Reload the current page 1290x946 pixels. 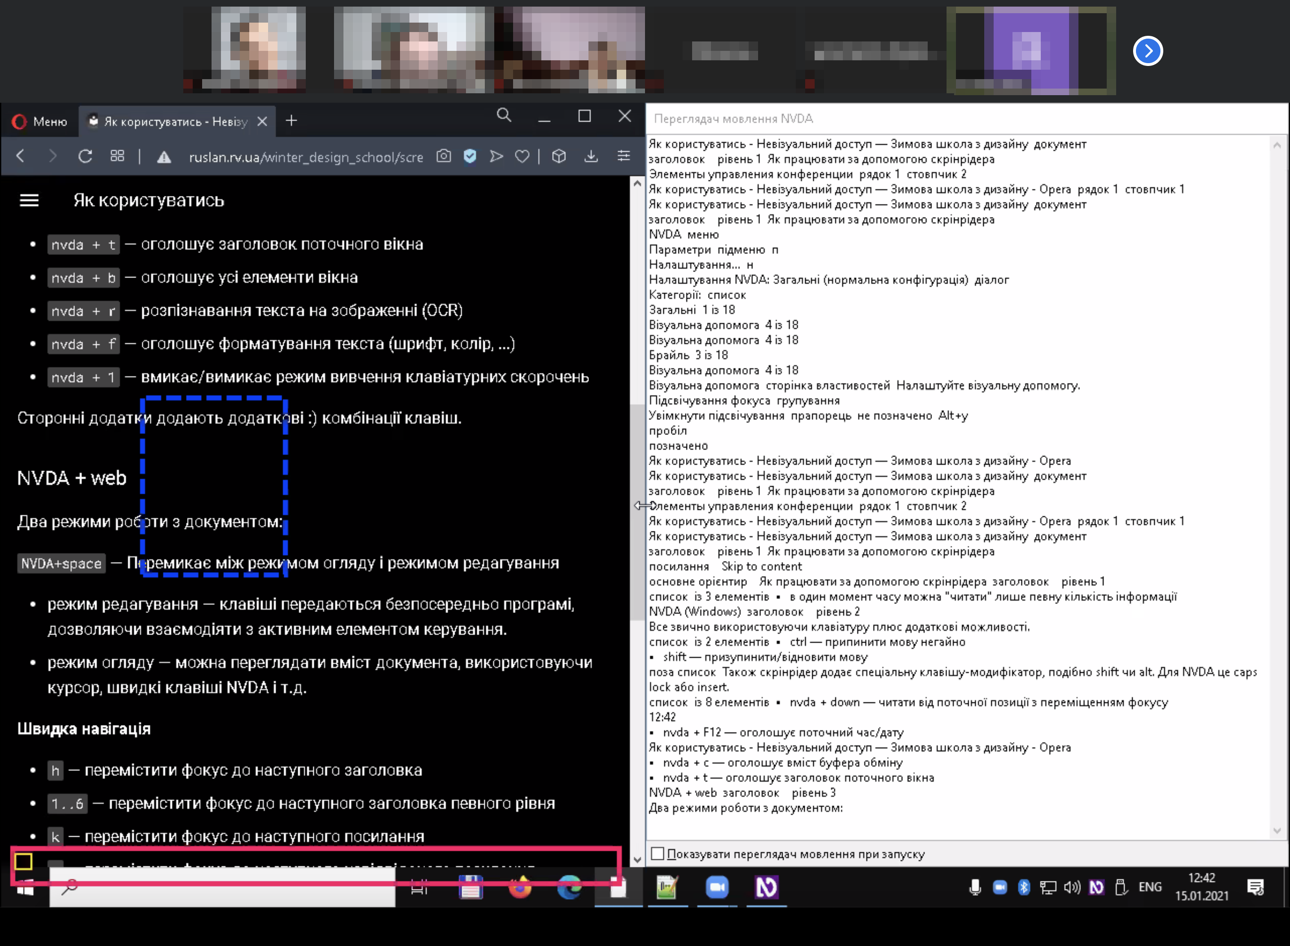(x=85, y=156)
